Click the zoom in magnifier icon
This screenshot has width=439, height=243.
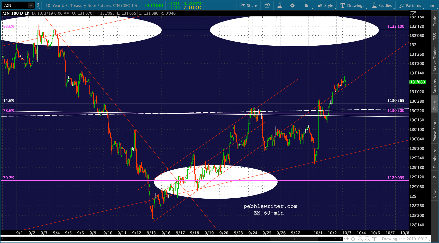click(360, 239)
